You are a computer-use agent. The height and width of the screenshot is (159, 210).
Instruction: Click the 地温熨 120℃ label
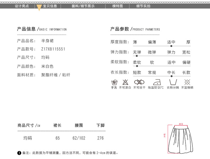[x=156, y=88]
